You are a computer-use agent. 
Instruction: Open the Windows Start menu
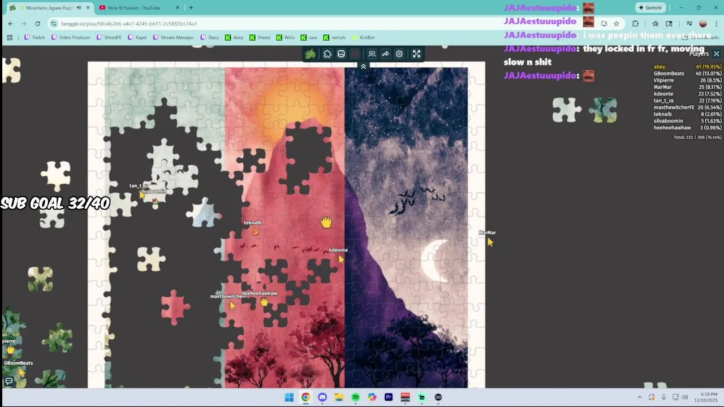pos(289,397)
